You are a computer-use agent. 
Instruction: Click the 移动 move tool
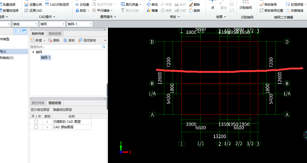pos(152,4)
